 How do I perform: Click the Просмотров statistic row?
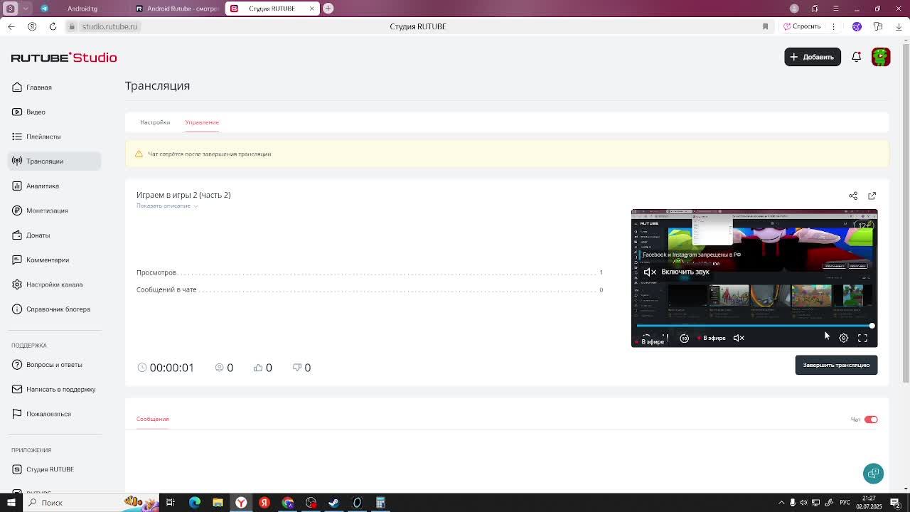[x=370, y=272]
